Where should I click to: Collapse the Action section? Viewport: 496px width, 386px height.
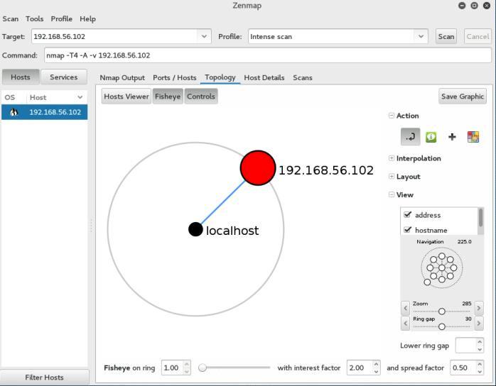[392, 116]
